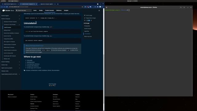This screenshot has height=111, width=197.
Task: Click the Request docs changes check icon
Action: (x=85, y=18)
